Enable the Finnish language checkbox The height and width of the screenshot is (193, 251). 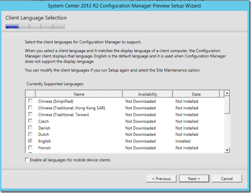tap(31, 148)
